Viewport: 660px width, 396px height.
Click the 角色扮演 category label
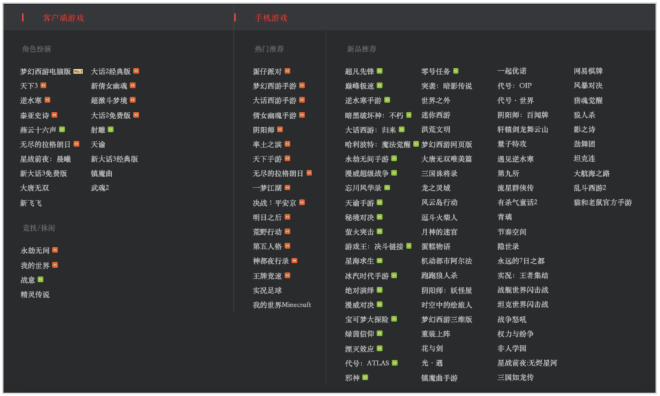click(37, 49)
